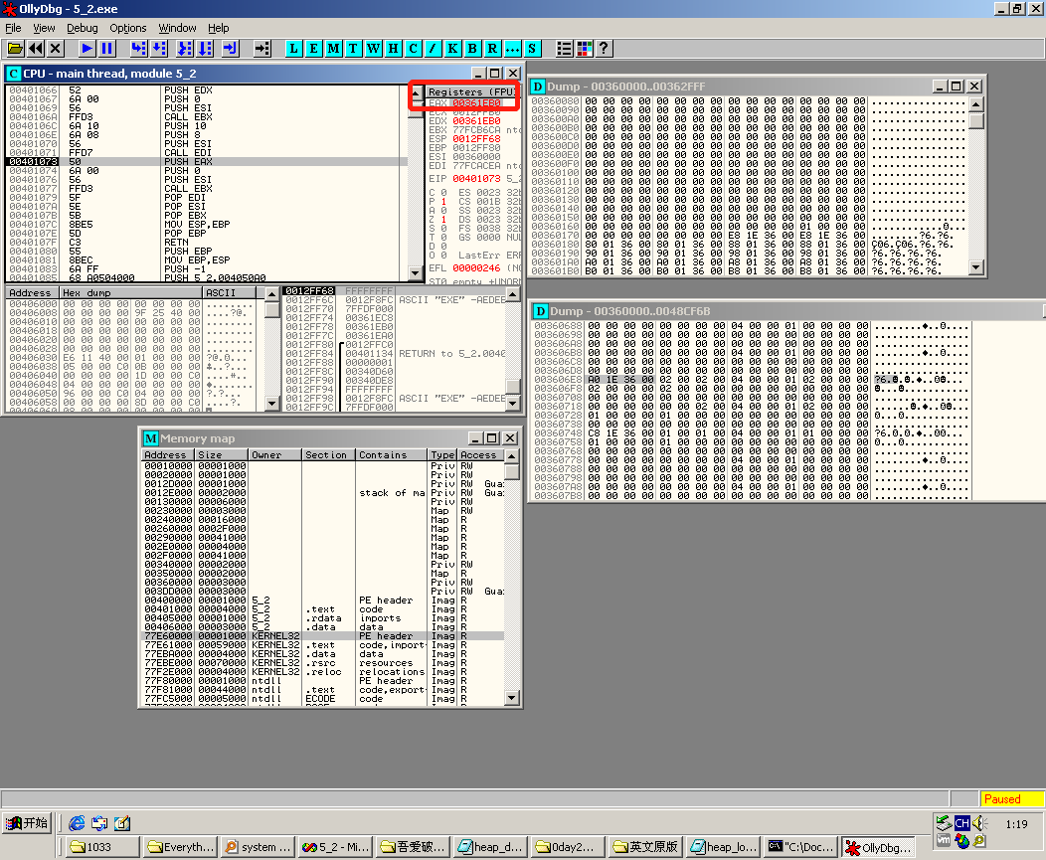Click the Trace into toolbar icon
1046x860 pixels.
pyautogui.click(x=185, y=48)
